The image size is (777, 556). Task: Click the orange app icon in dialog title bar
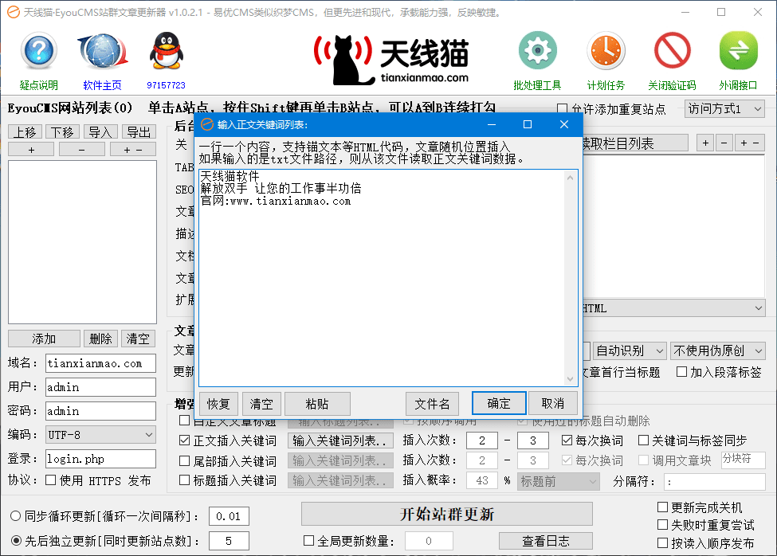pyautogui.click(x=207, y=124)
